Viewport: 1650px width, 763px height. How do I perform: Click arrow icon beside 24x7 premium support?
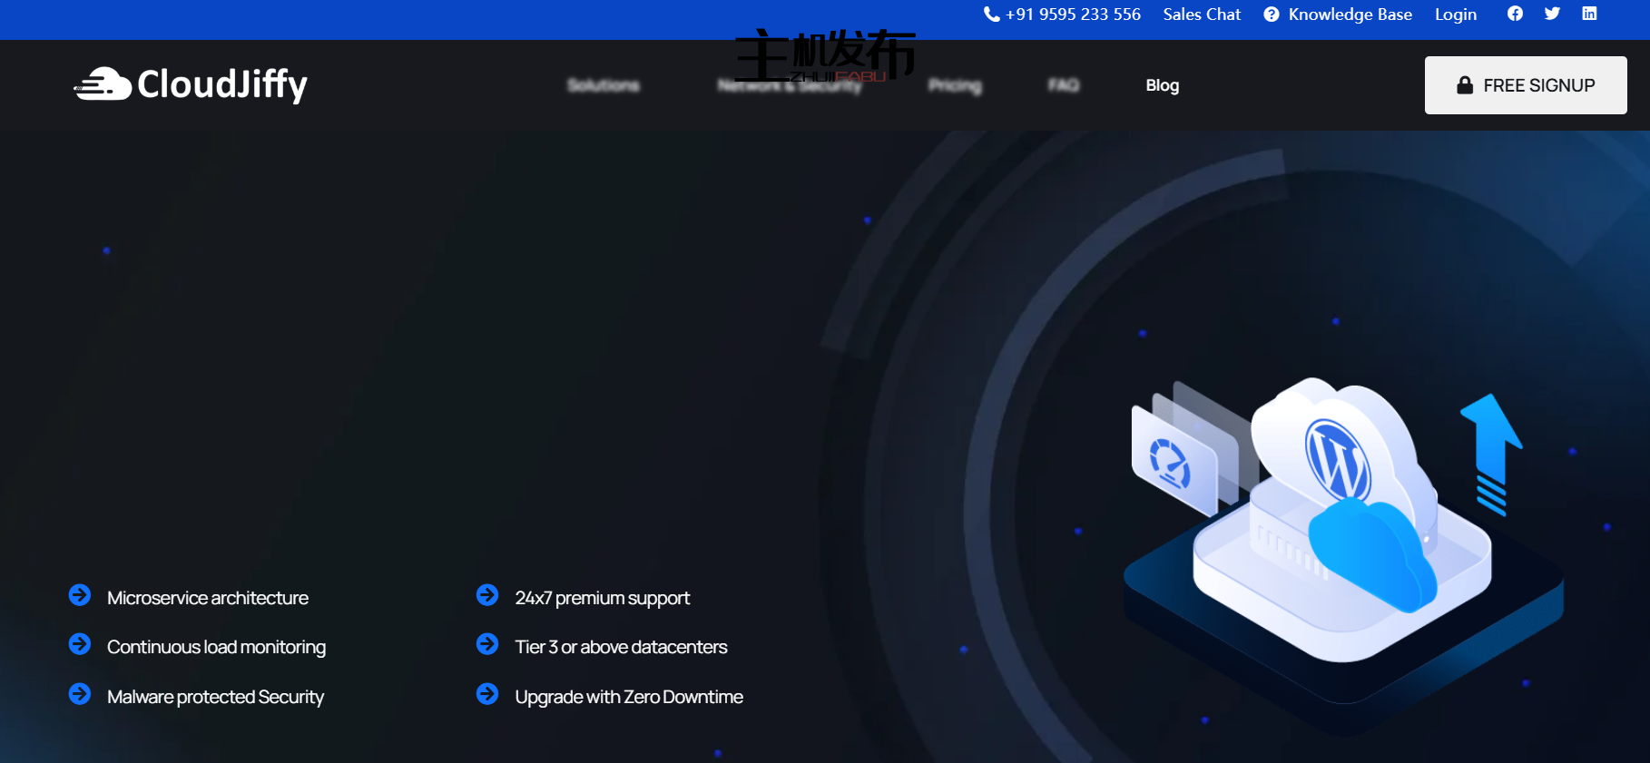click(487, 595)
